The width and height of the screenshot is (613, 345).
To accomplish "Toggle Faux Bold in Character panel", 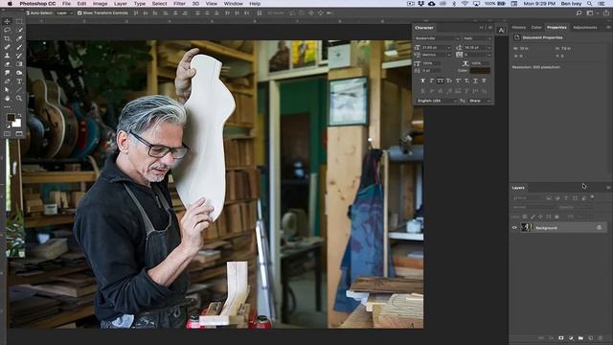I will click(422, 80).
